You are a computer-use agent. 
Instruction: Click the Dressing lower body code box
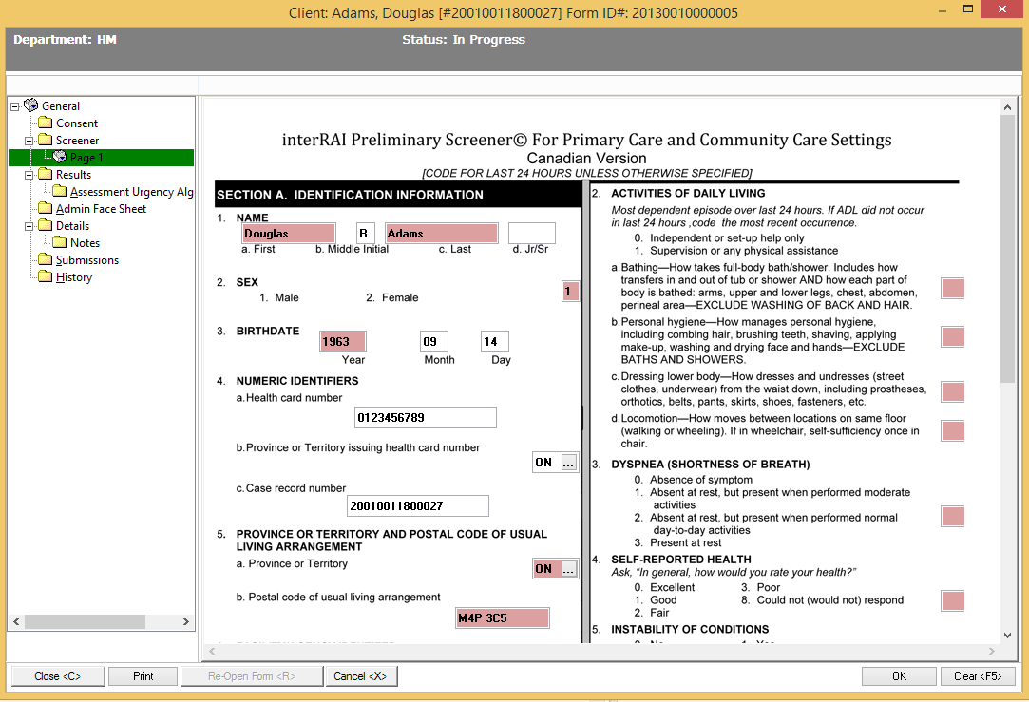pyautogui.click(x=953, y=391)
